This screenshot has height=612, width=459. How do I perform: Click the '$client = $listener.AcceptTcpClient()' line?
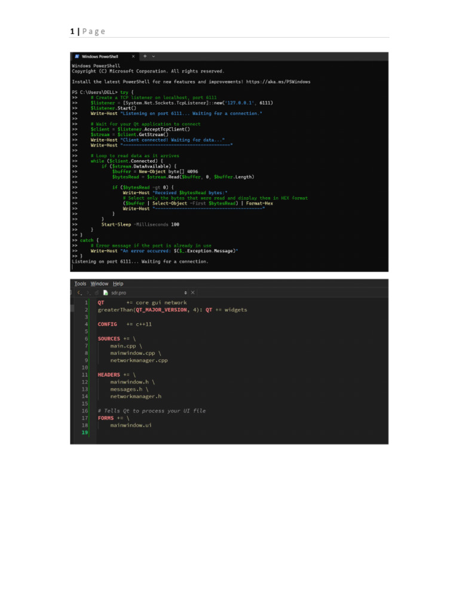pyautogui.click(x=140, y=130)
